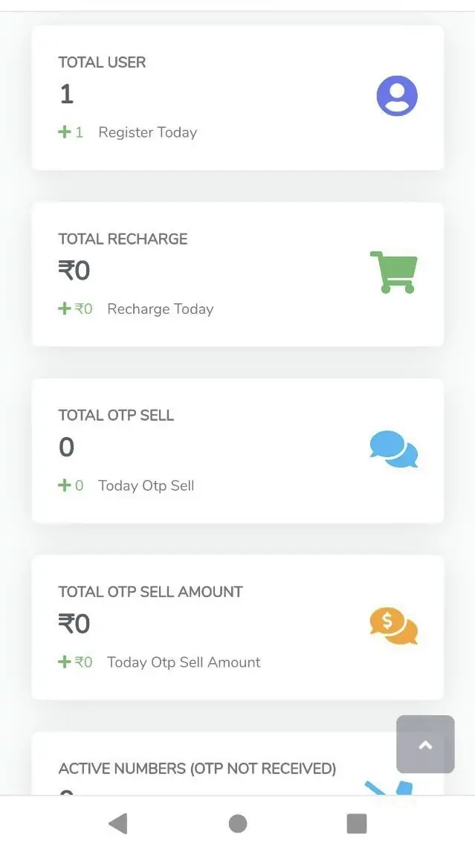Screen dimensions: 475x852
Task: Tap the Android back navigation button
Action: 117,823
